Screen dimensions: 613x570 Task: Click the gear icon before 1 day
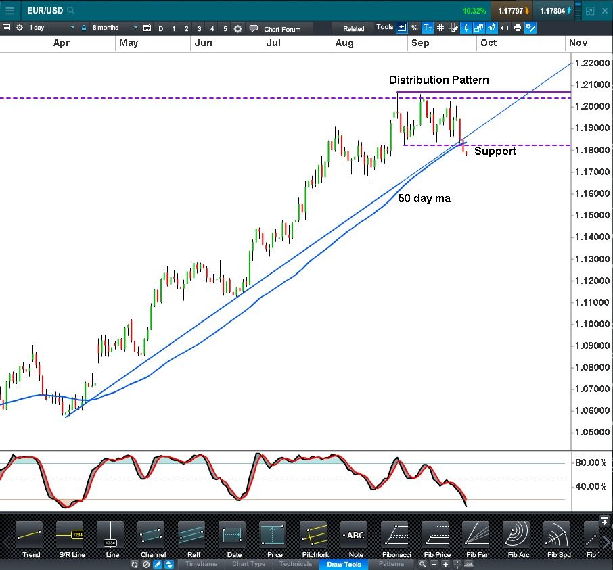[20, 28]
